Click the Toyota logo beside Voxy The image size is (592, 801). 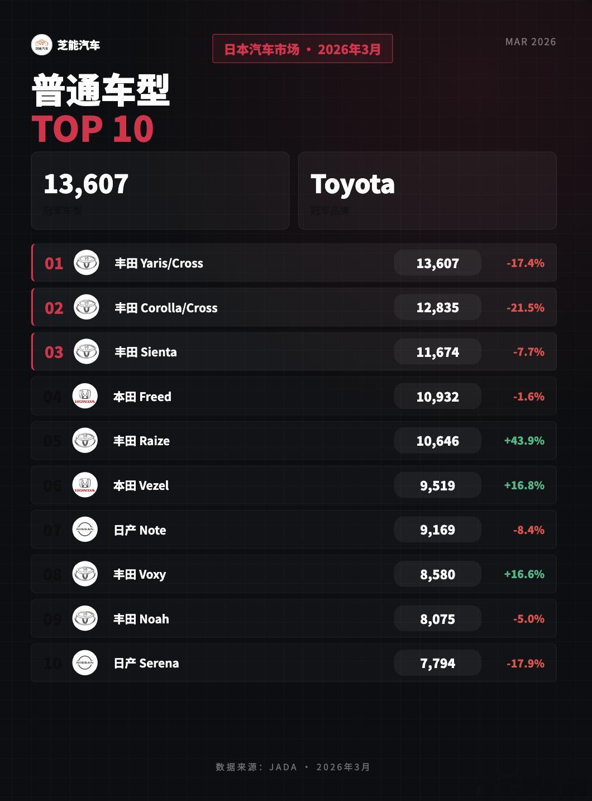click(x=85, y=574)
